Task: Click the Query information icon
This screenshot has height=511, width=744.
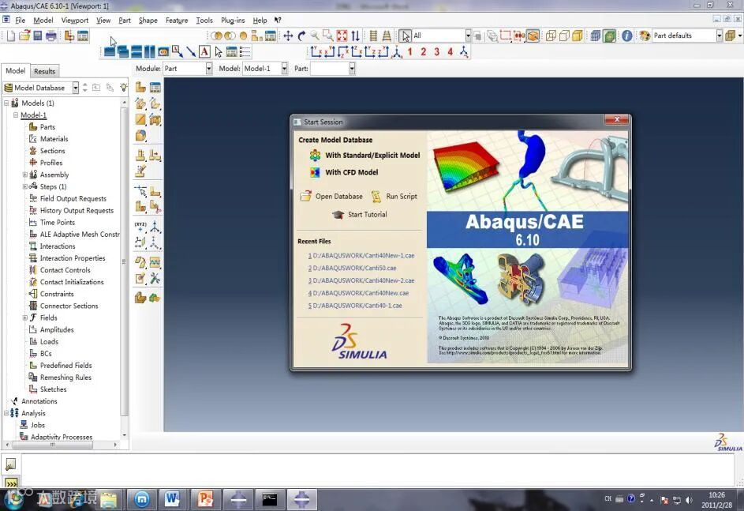Action: click(626, 36)
